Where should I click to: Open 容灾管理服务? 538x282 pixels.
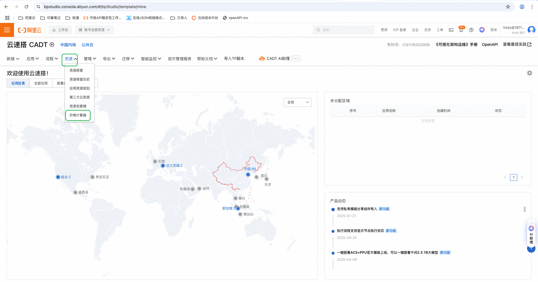[x=180, y=59]
